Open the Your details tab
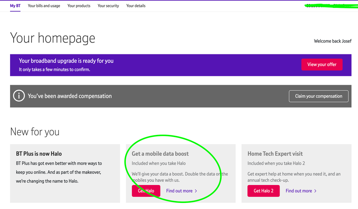This screenshot has width=358, height=209. click(136, 6)
